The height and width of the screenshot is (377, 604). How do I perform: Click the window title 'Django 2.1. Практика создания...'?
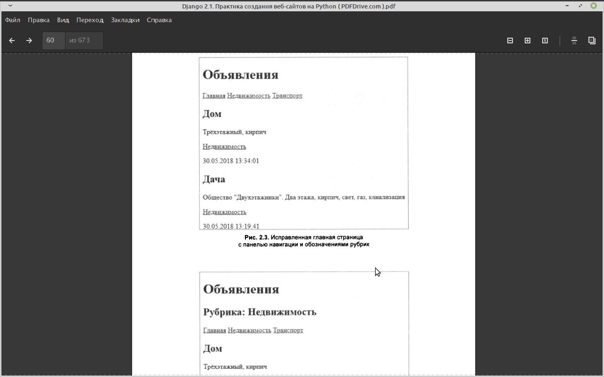pyautogui.click(x=289, y=6)
